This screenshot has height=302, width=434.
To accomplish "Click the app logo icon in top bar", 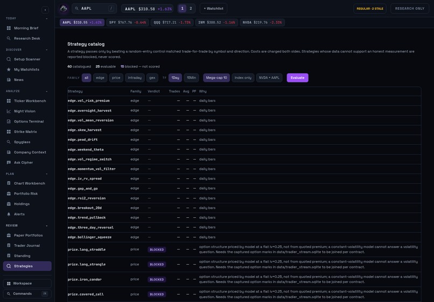I will click(64, 9).
